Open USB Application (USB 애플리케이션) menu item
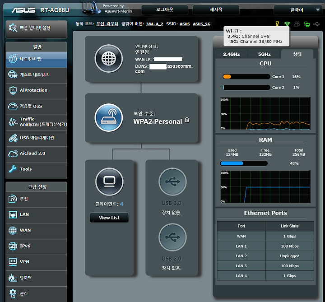Screen dimensions: 325x302 point(36,138)
